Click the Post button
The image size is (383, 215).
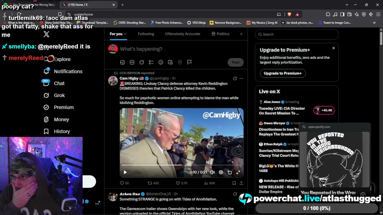235,62
